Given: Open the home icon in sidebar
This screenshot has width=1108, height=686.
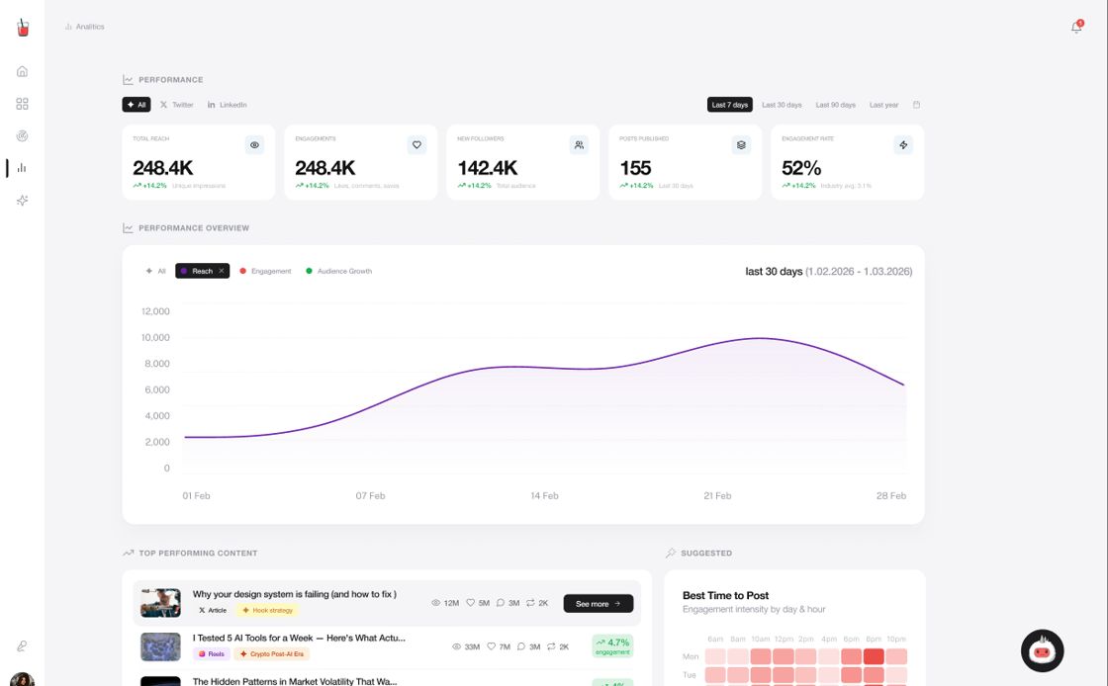Looking at the screenshot, I should coord(22,71).
